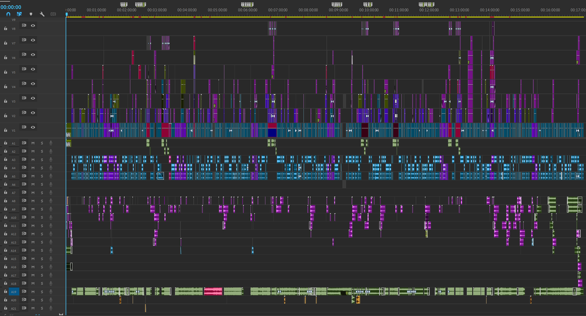Mute audio track A5
Screen dimensions: 586x316
coord(33,176)
